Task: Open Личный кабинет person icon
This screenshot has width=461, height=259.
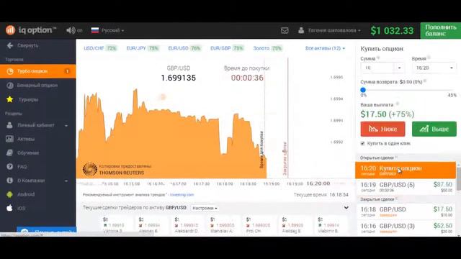Action: pos(9,125)
